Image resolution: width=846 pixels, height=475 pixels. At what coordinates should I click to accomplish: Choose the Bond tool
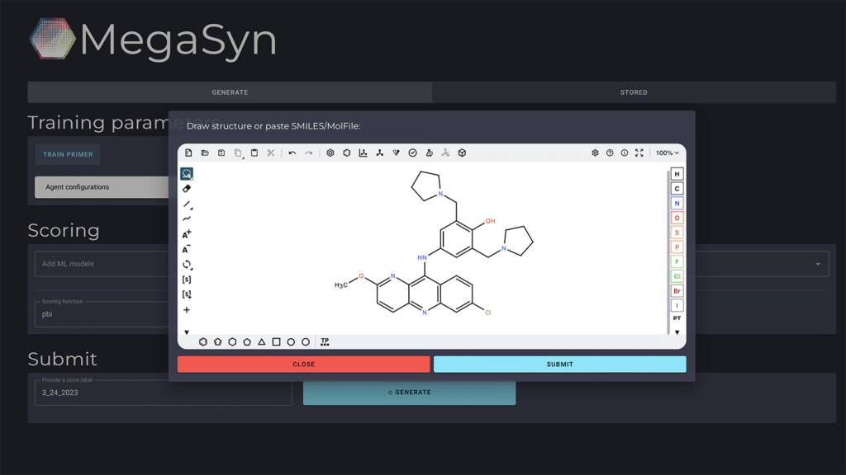click(187, 205)
